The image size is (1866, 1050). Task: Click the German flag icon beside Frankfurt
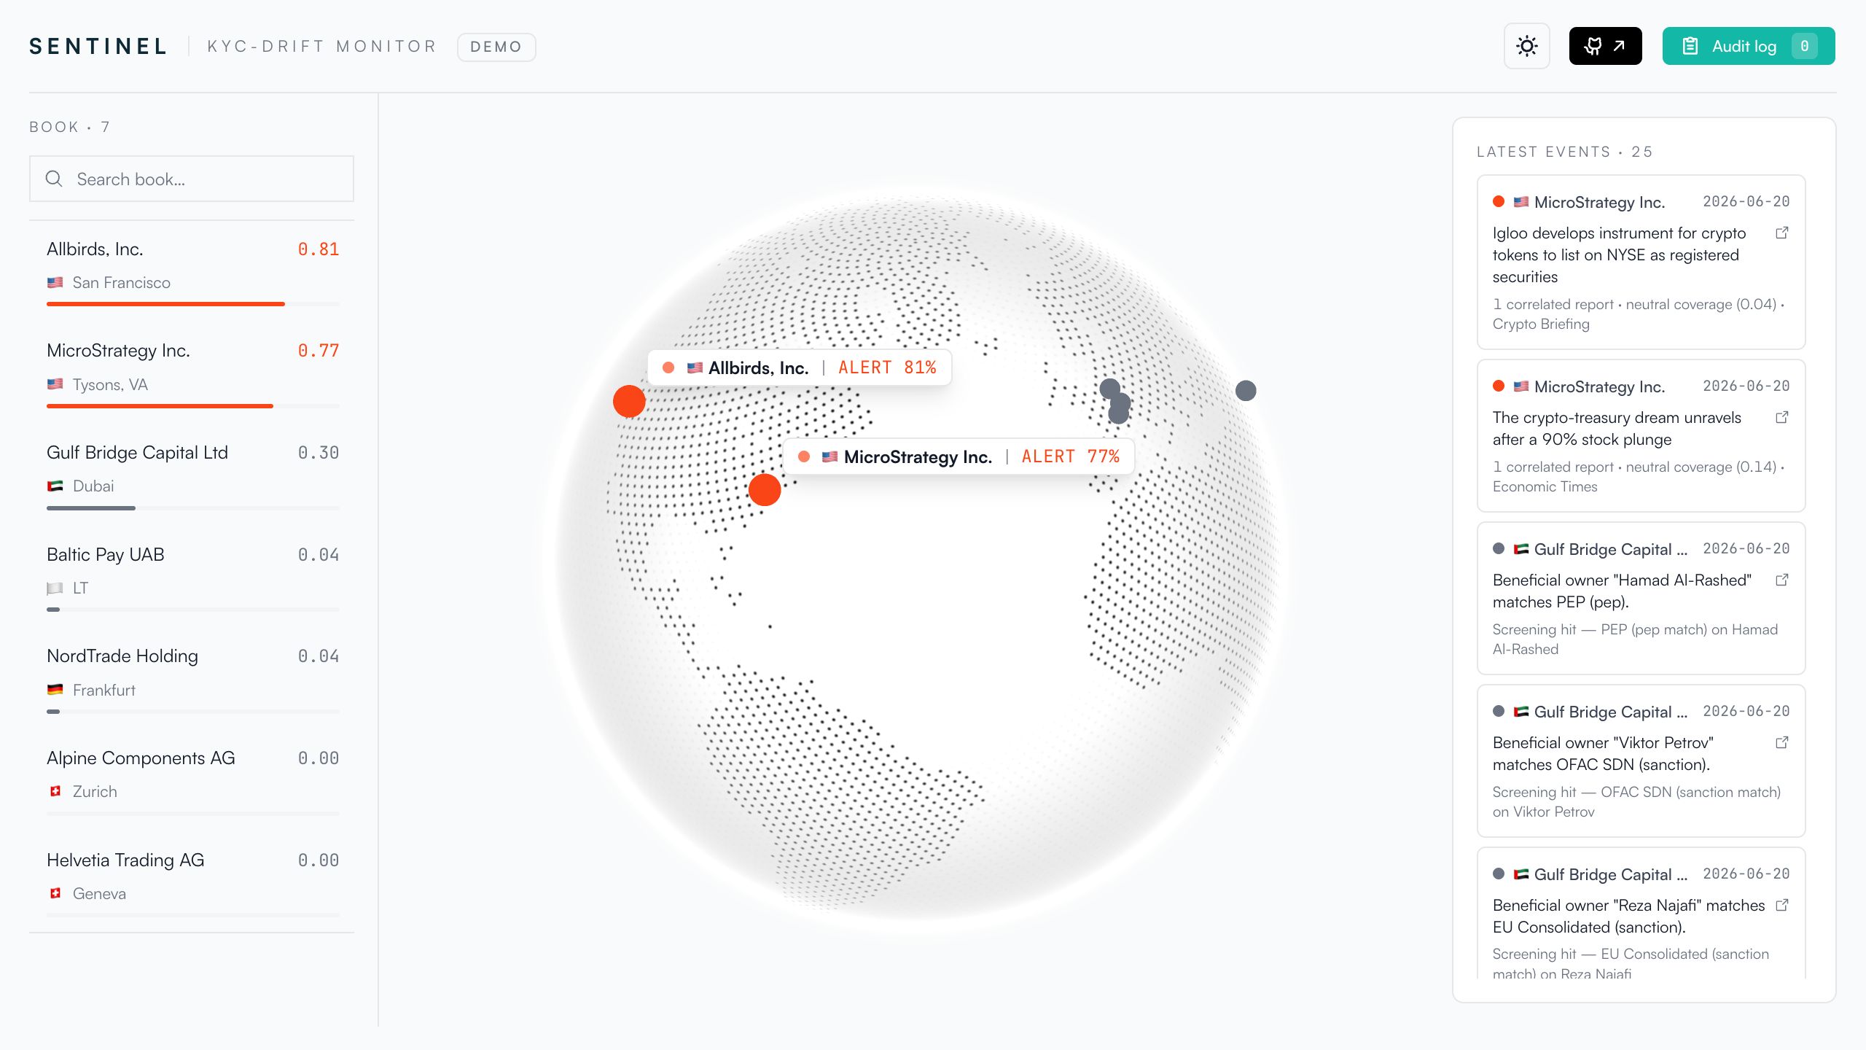pos(55,690)
